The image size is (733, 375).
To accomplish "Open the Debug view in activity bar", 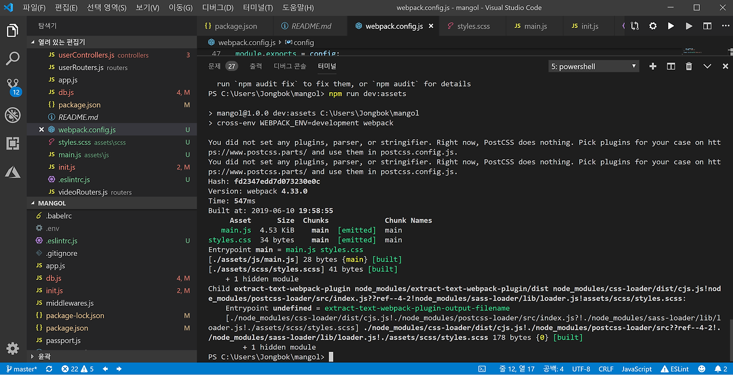I will coord(13,115).
